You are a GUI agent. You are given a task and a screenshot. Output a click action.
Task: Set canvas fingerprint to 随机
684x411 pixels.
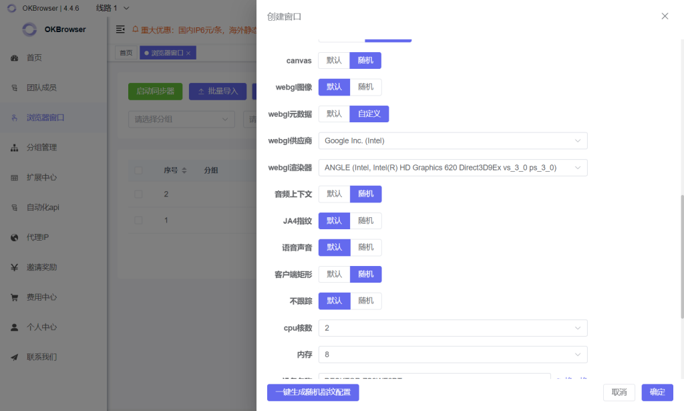[x=365, y=60]
